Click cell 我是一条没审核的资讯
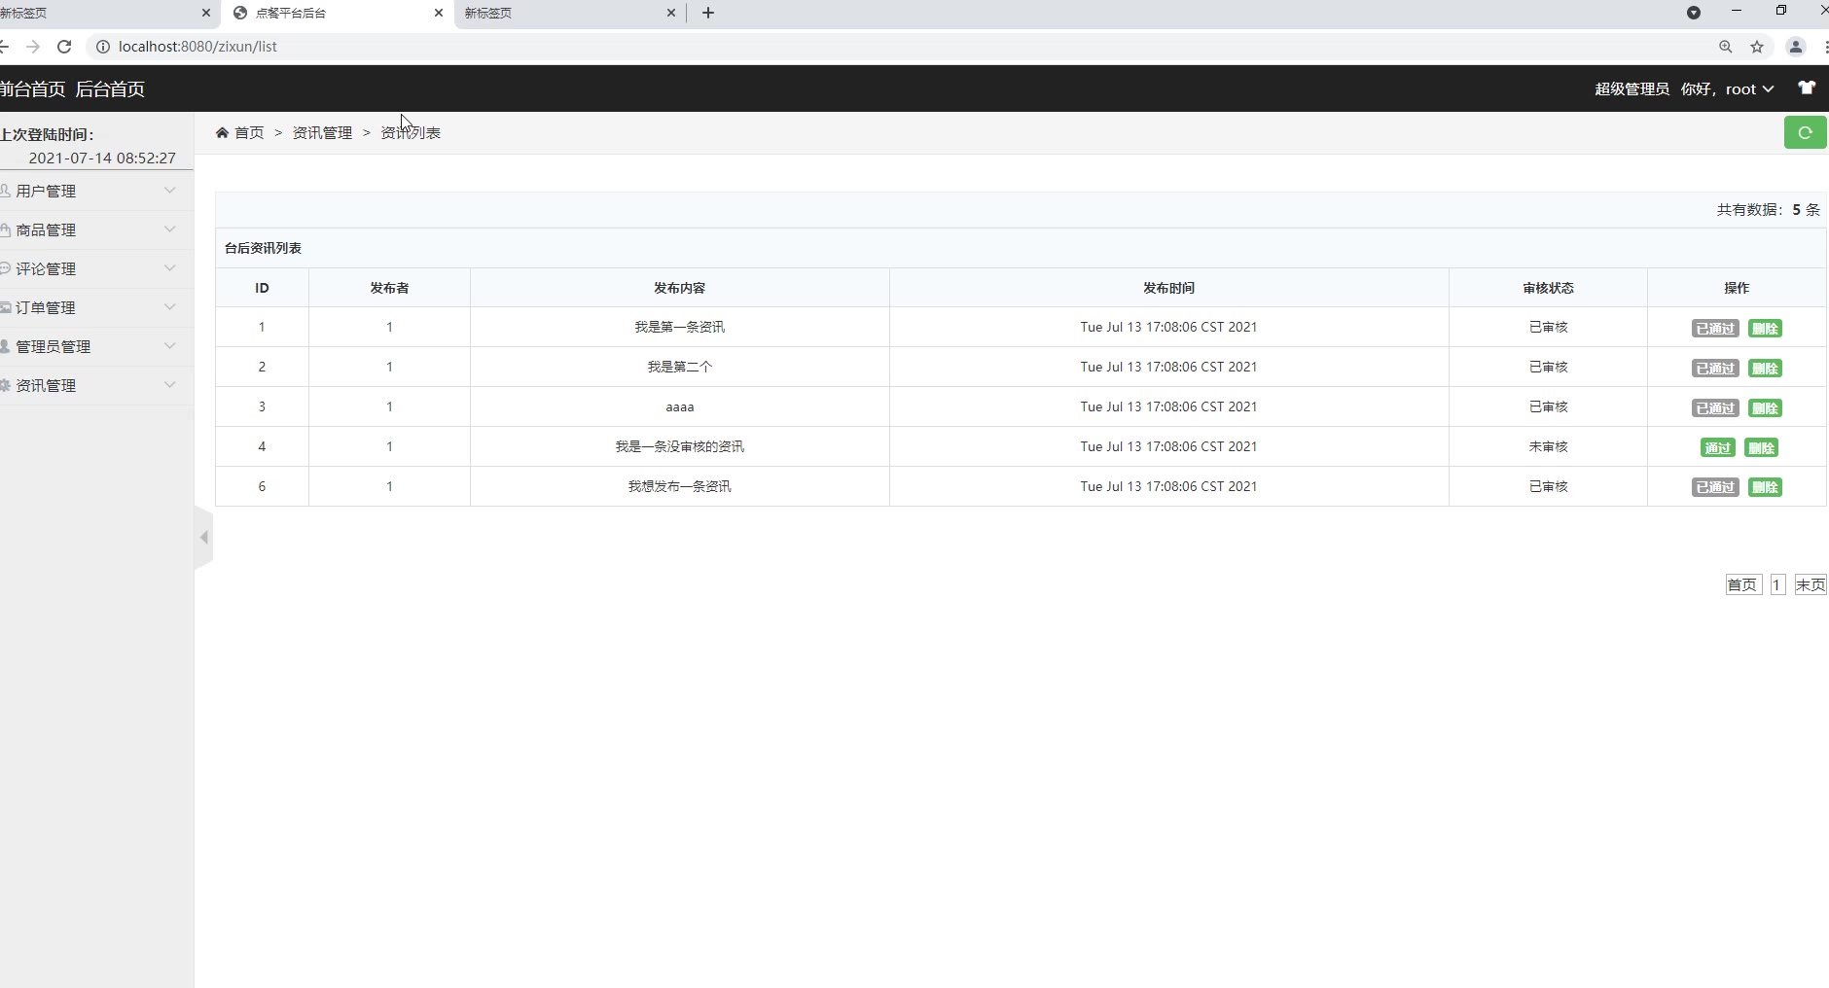This screenshot has height=988, width=1829. tap(679, 446)
